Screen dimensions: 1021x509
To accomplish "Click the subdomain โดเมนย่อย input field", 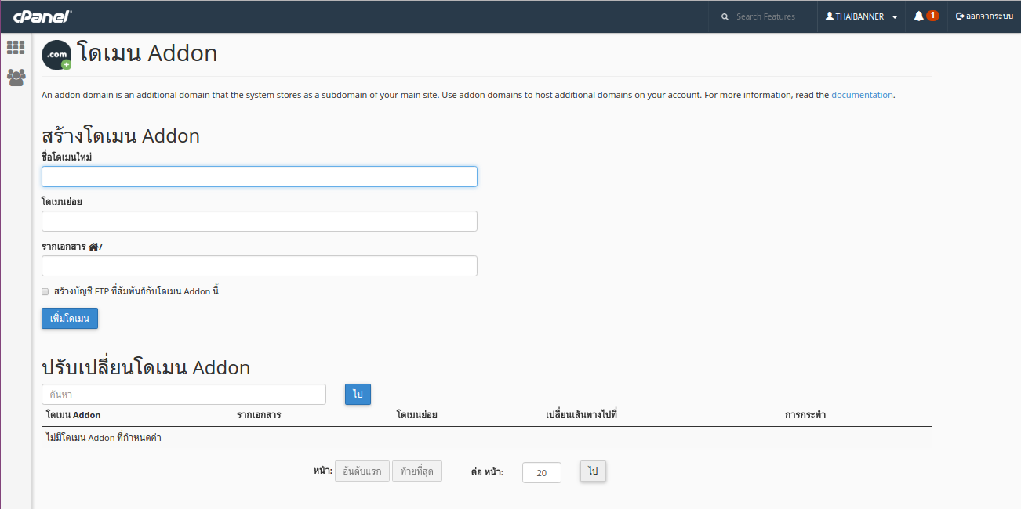I will tap(259, 222).
